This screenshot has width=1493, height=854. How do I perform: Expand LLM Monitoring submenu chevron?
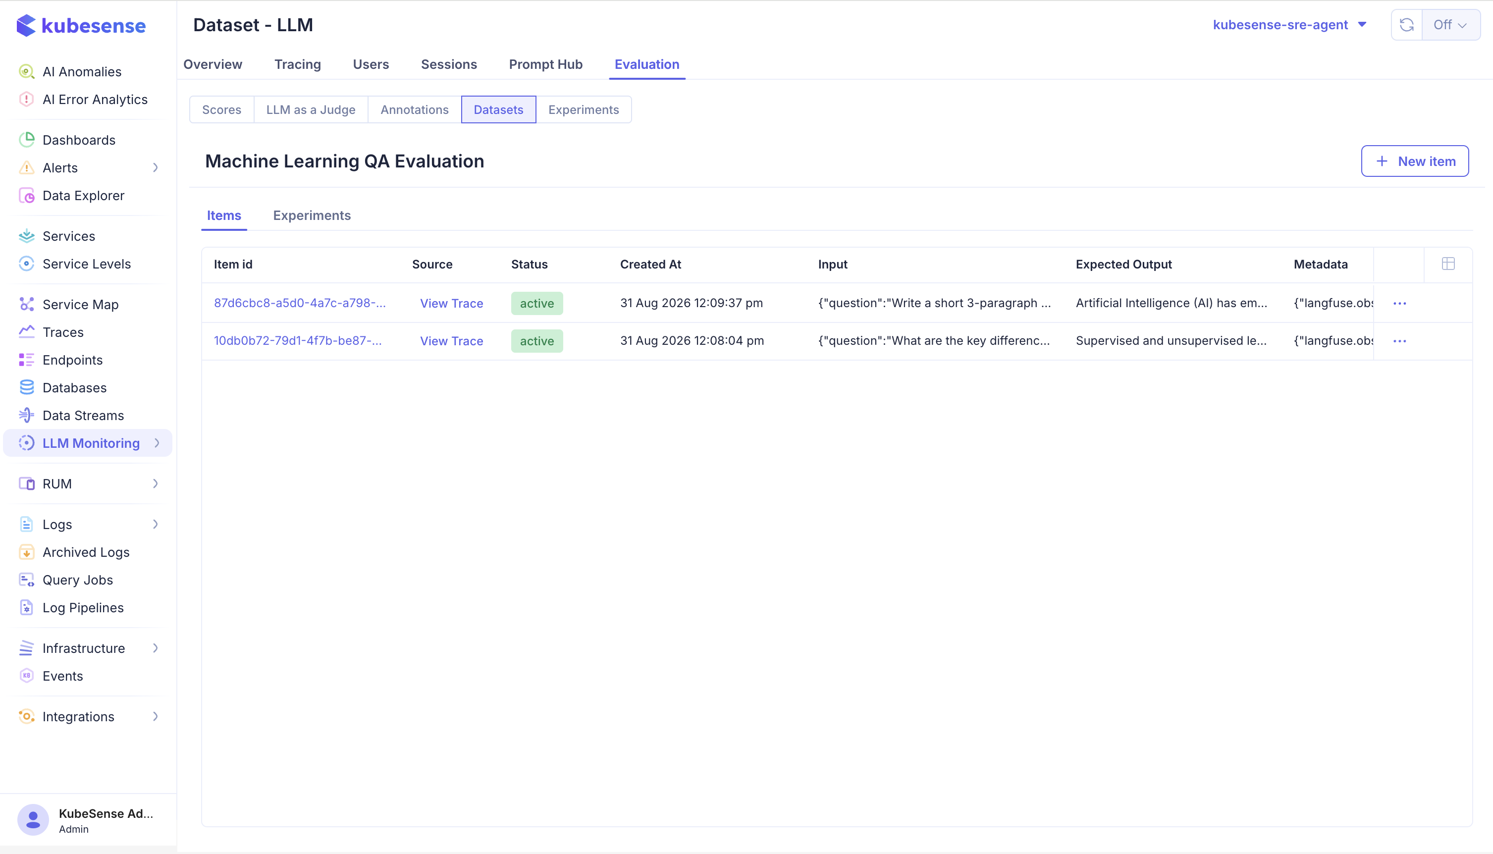tap(157, 443)
